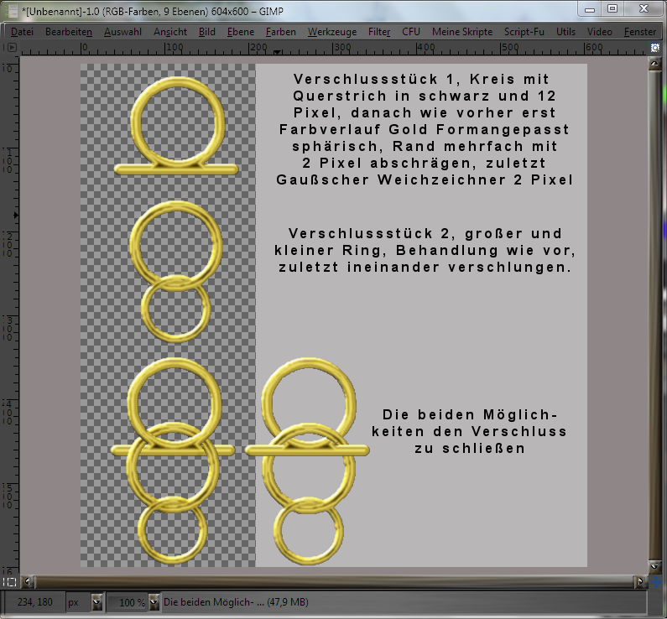The width and height of the screenshot is (667, 619).
Task: Click the horizontal scrollbar track
Action: point(336,580)
